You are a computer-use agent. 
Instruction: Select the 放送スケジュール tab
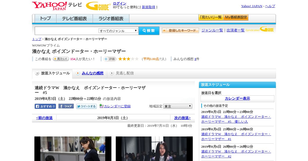click(x=52, y=73)
